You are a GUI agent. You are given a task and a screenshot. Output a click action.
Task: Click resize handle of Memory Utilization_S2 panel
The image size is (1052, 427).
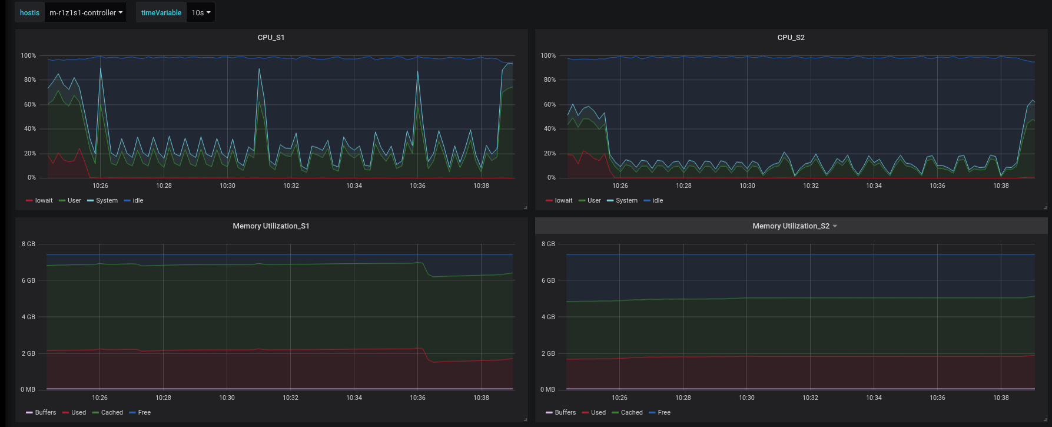pos(1045,419)
